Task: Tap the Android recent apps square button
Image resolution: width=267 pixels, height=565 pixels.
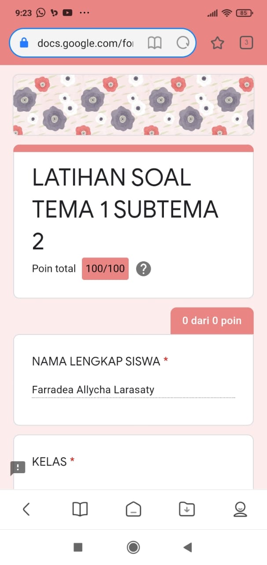Action: 78,547
